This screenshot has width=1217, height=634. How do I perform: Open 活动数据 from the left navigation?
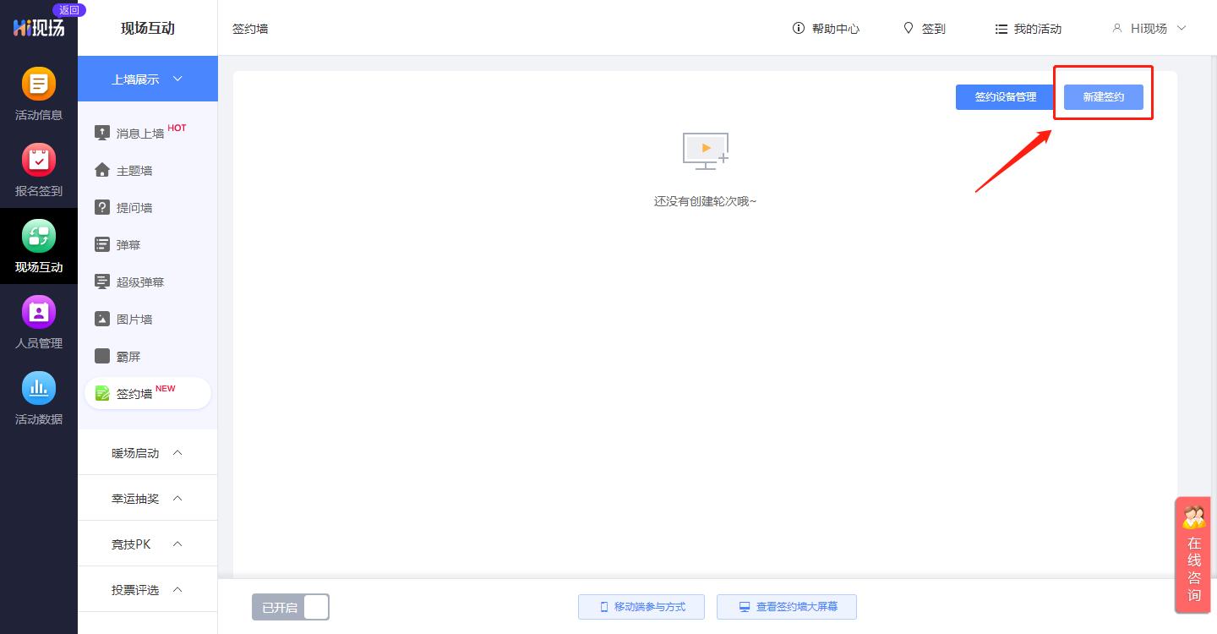coord(39,397)
